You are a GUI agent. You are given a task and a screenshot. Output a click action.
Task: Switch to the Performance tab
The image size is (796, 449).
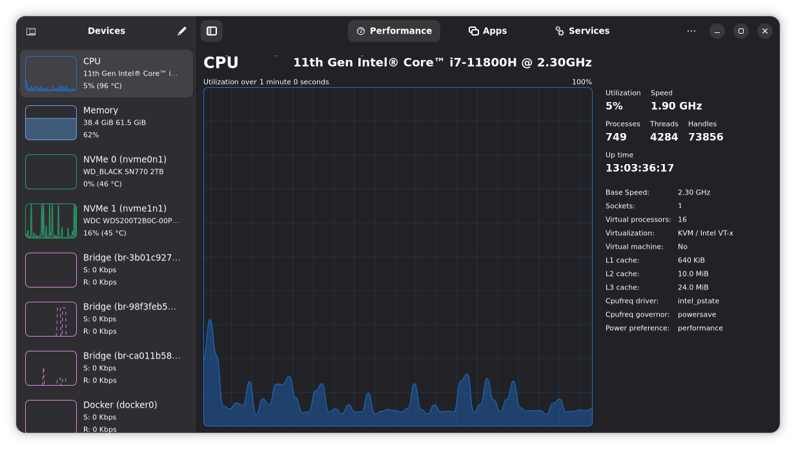tap(394, 31)
